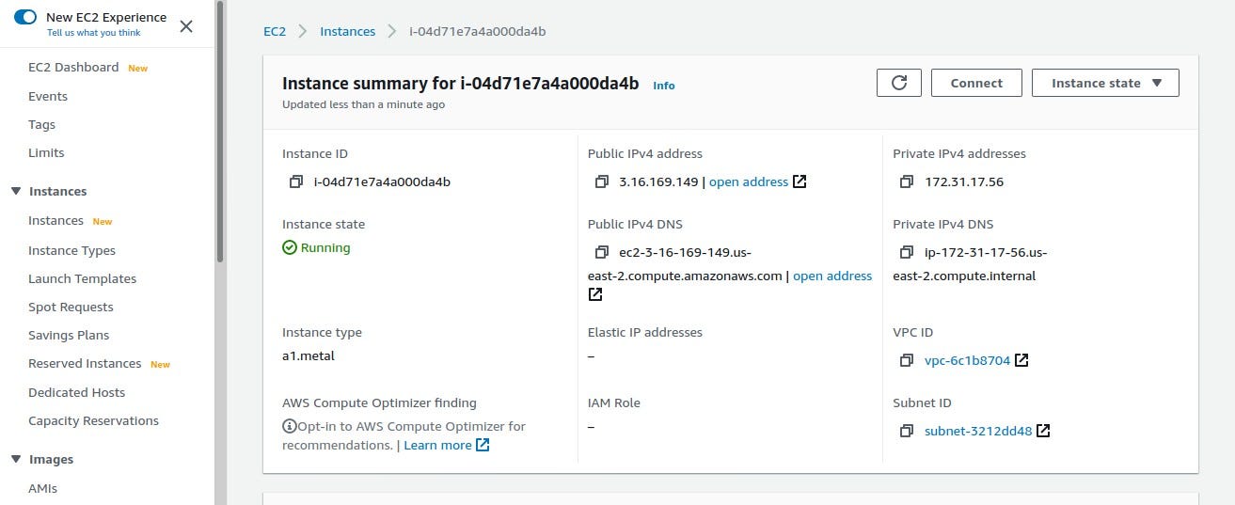The width and height of the screenshot is (1235, 505).
Task: Open the subnet-3212dd48 link
Action: coord(978,431)
